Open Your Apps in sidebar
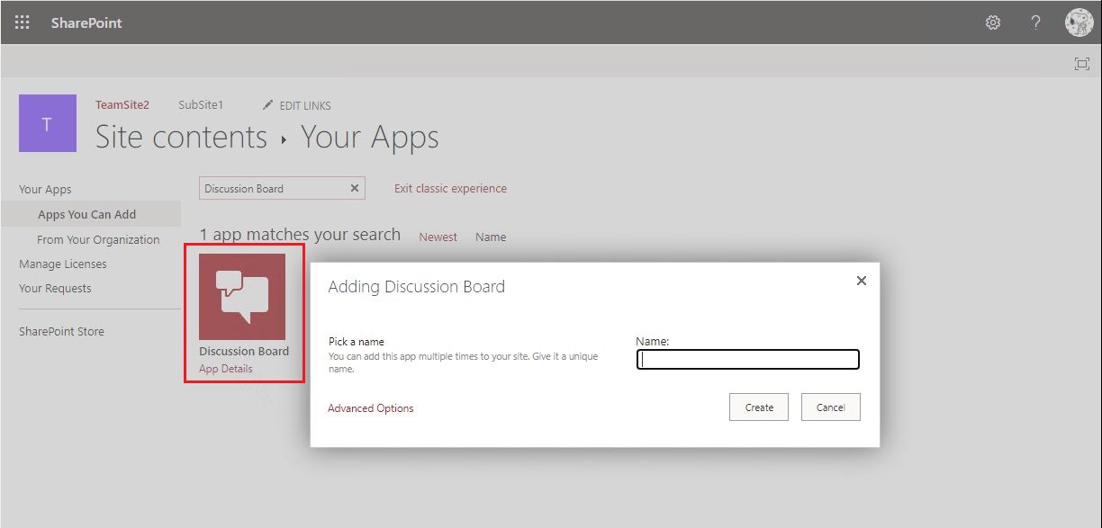This screenshot has height=528, width=1102. point(45,189)
